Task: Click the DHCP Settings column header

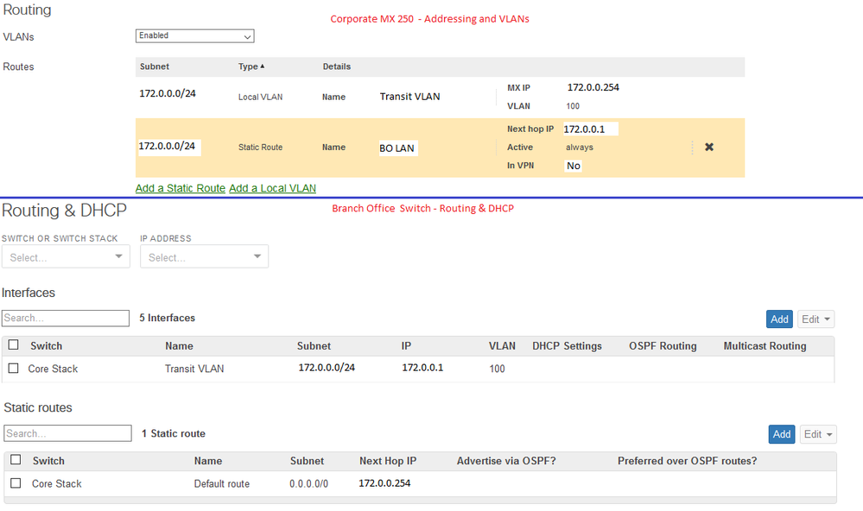Action: click(567, 346)
